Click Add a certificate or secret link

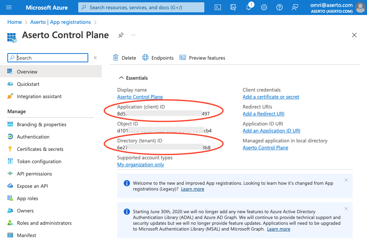271,97
